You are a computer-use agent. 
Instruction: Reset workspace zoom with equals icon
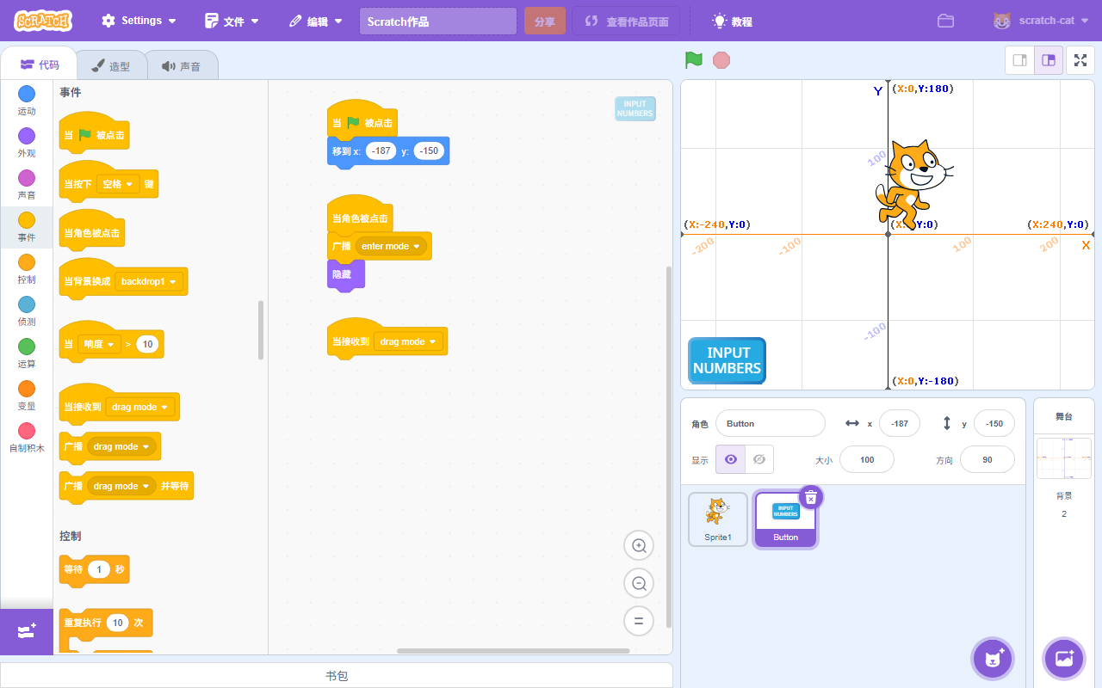click(639, 621)
